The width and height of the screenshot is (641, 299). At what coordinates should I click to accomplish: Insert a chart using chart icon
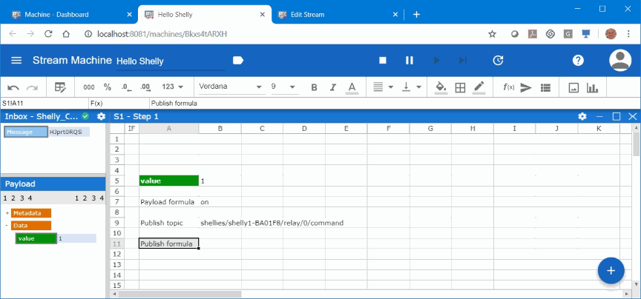pyautogui.click(x=592, y=87)
